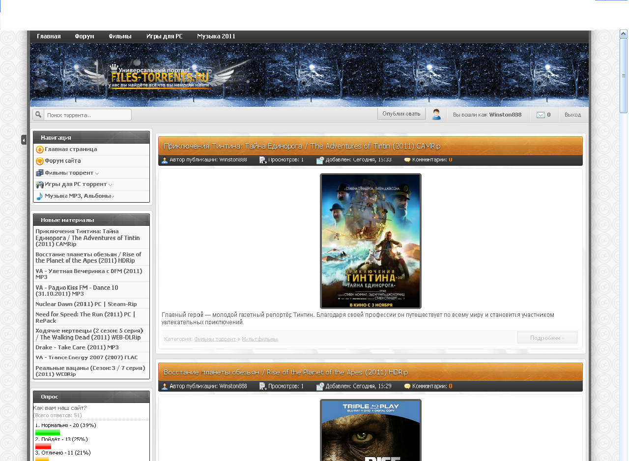Click the Подробнее button under Tintin post
629x461 pixels.
(547, 338)
